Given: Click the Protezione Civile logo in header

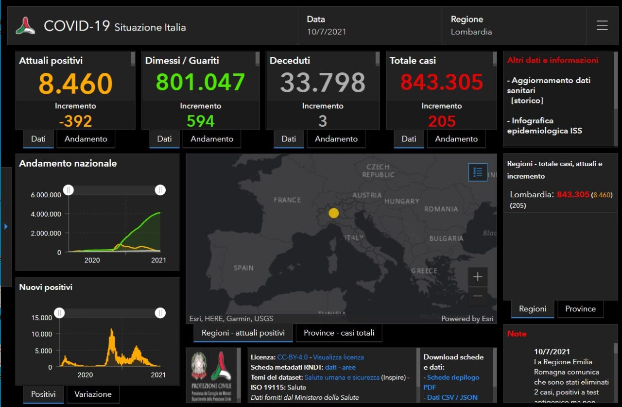Looking at the screenshot, I should click(26, 26).
